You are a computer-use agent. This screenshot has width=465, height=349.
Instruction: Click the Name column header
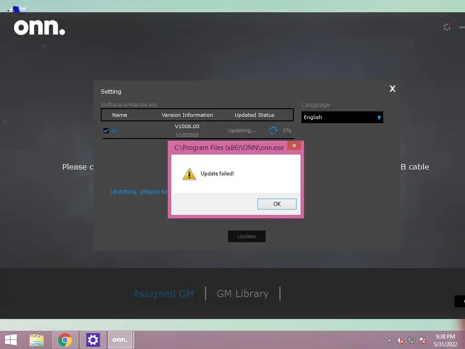tap(119, 115)
